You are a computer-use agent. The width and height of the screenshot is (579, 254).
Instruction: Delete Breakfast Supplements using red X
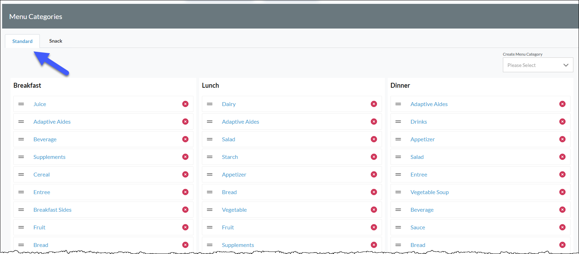pyautogui.click(x=185, y=157)
